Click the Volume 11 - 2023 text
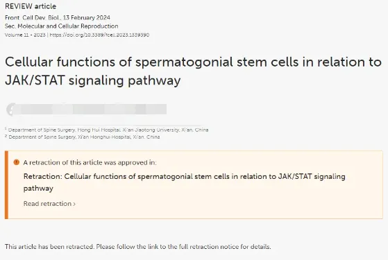 pyautogui.click(x=25, y=35)
